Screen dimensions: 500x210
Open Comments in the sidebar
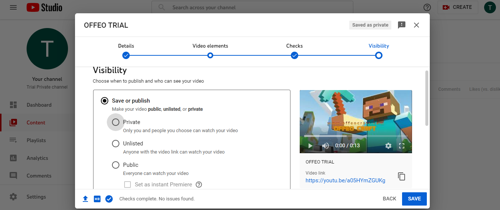37,176
